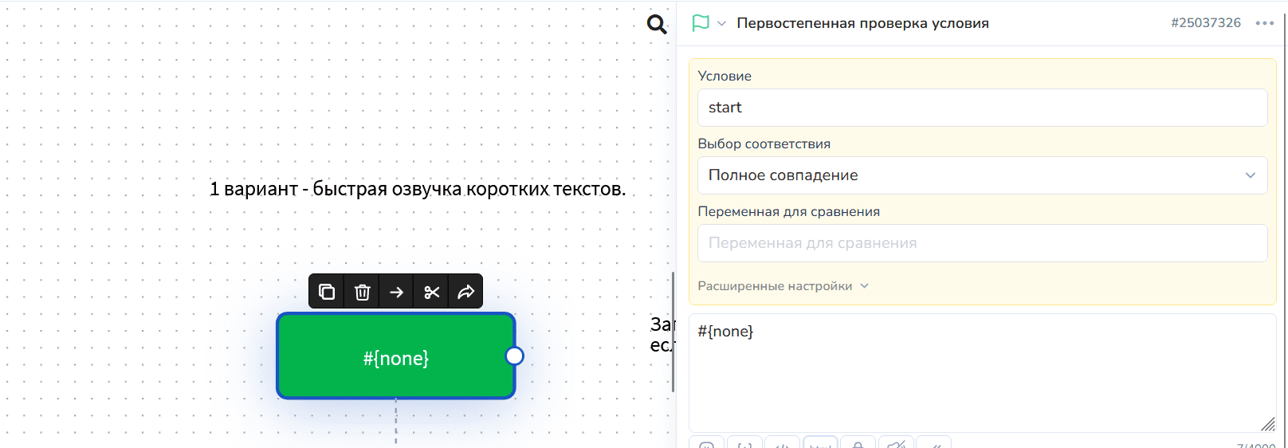Viewport: 1288px width, 448px height.
Task: Open canvas search with magnifier icon
Action: 657,25
